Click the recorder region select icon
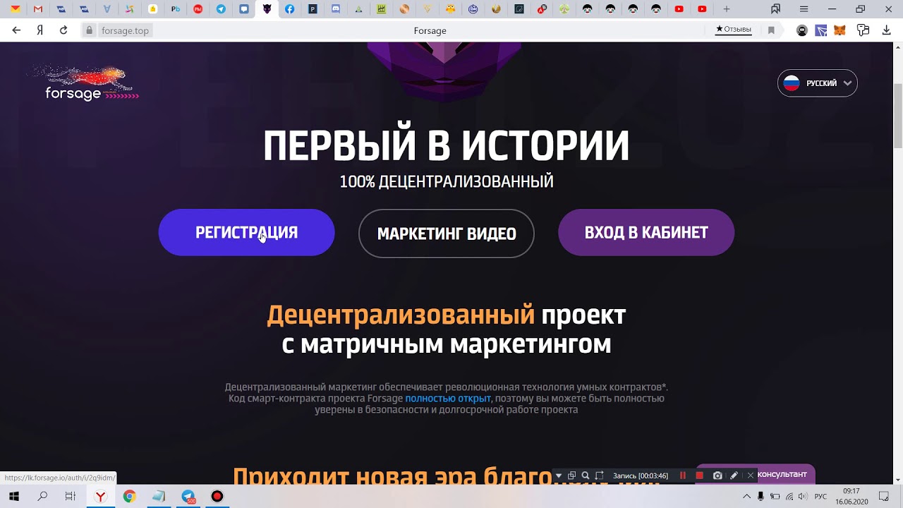The height and width of the screenshot is (508, 903). [600, 476]
